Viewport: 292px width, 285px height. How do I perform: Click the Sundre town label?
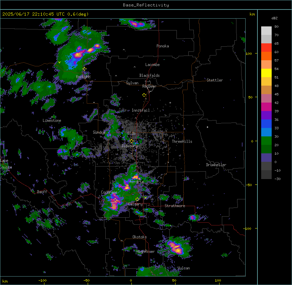click(x=99, y=132)
